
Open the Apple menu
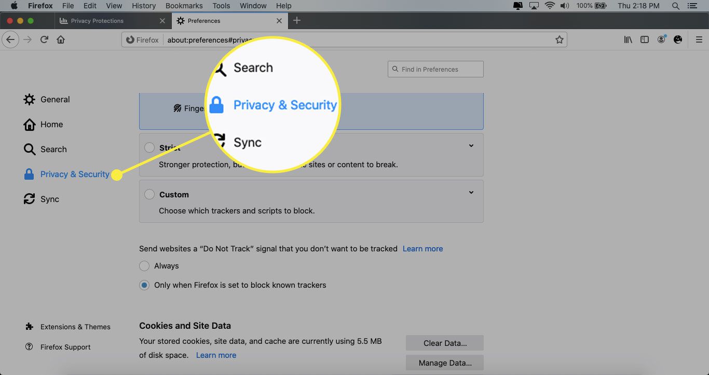[x=14, y=6]
